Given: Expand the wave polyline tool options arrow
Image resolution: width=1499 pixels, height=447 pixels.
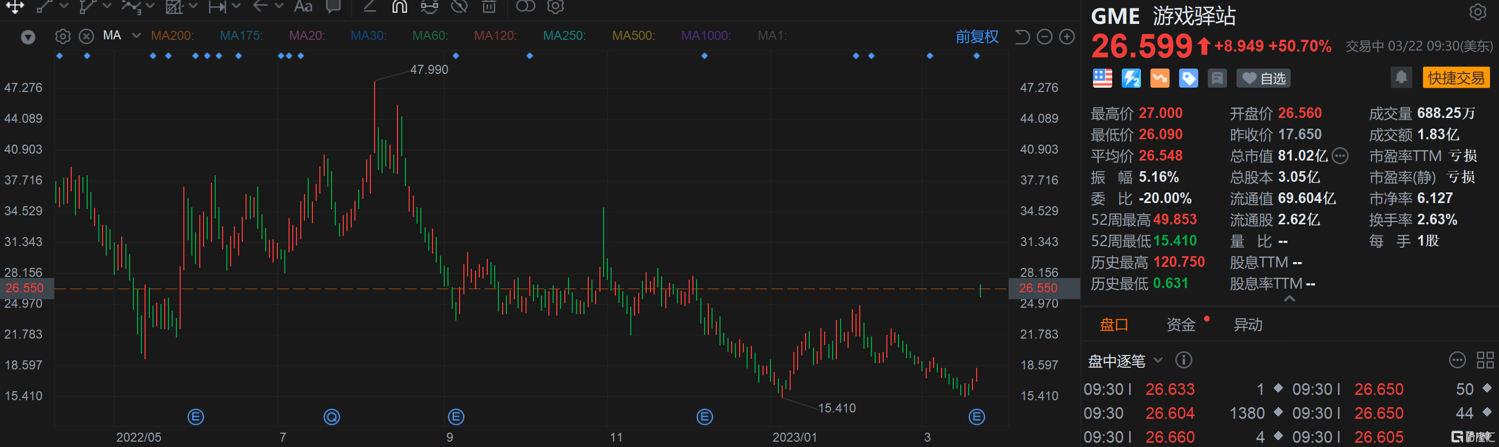Looking at the screenshot, I should pos(150,6).
